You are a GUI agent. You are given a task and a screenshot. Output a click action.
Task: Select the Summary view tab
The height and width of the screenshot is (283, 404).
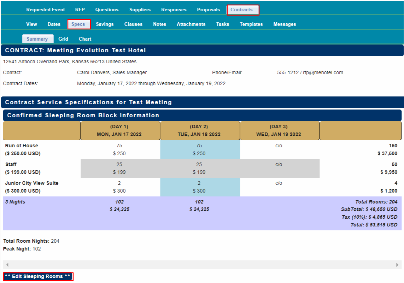coord(37,39)
